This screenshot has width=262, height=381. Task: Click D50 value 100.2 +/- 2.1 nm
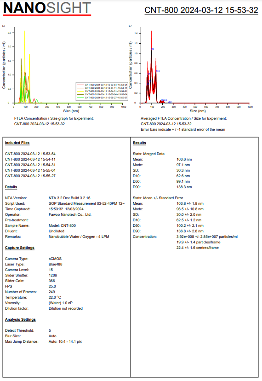coord(190,226)
